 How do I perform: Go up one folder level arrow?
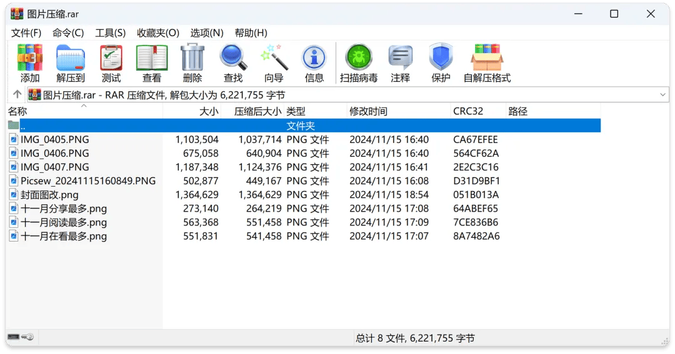17,95
